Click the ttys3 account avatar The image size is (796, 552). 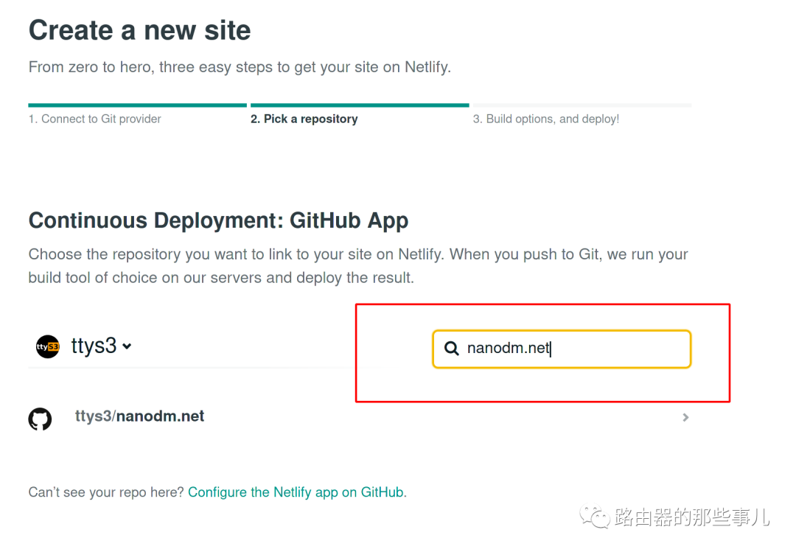48,347
